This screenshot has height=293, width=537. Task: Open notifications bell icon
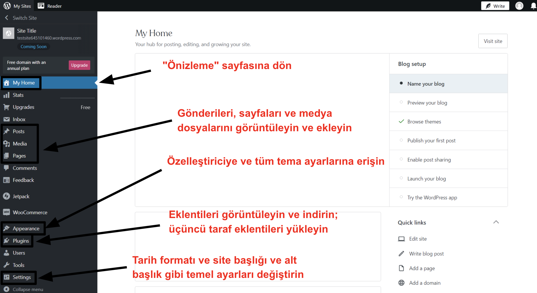pos(533,6)
